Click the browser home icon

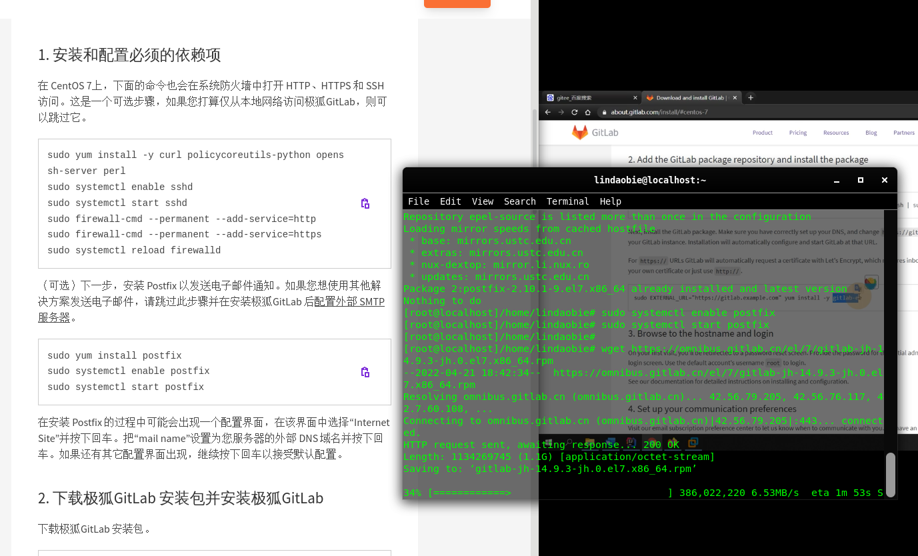pyautogui.click(x=588, y=112)
